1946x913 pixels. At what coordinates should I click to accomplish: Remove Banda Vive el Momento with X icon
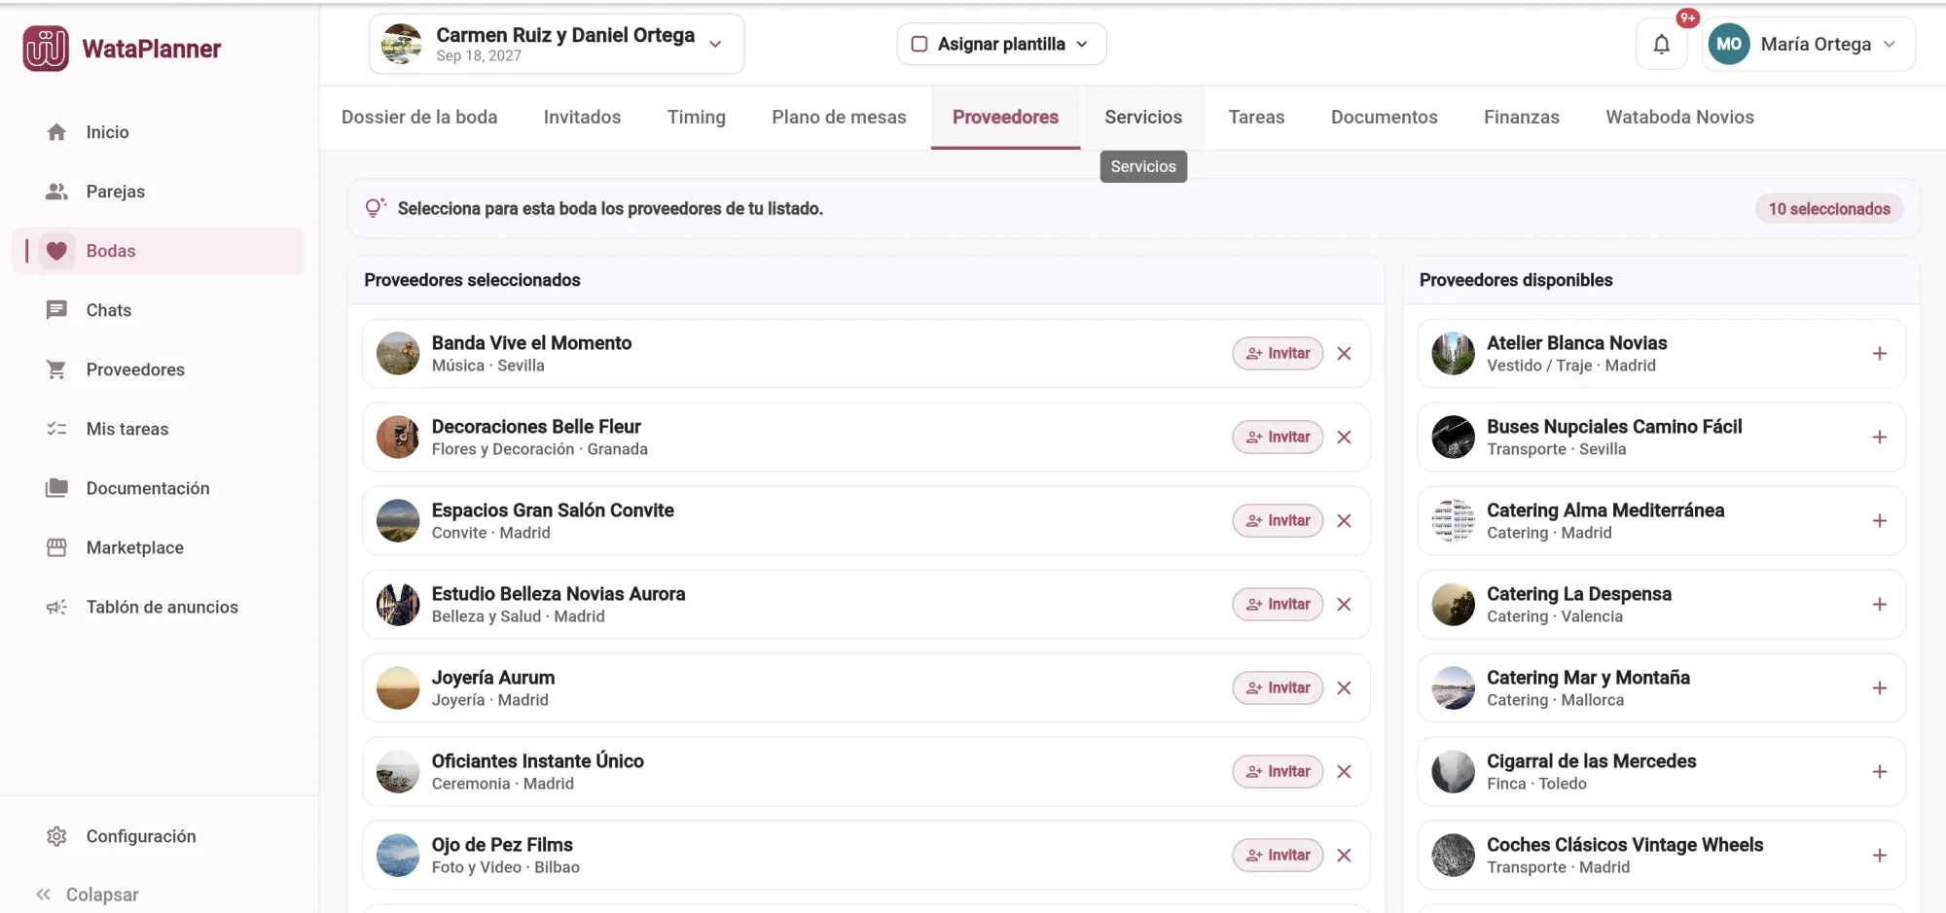coord(1344,353)
